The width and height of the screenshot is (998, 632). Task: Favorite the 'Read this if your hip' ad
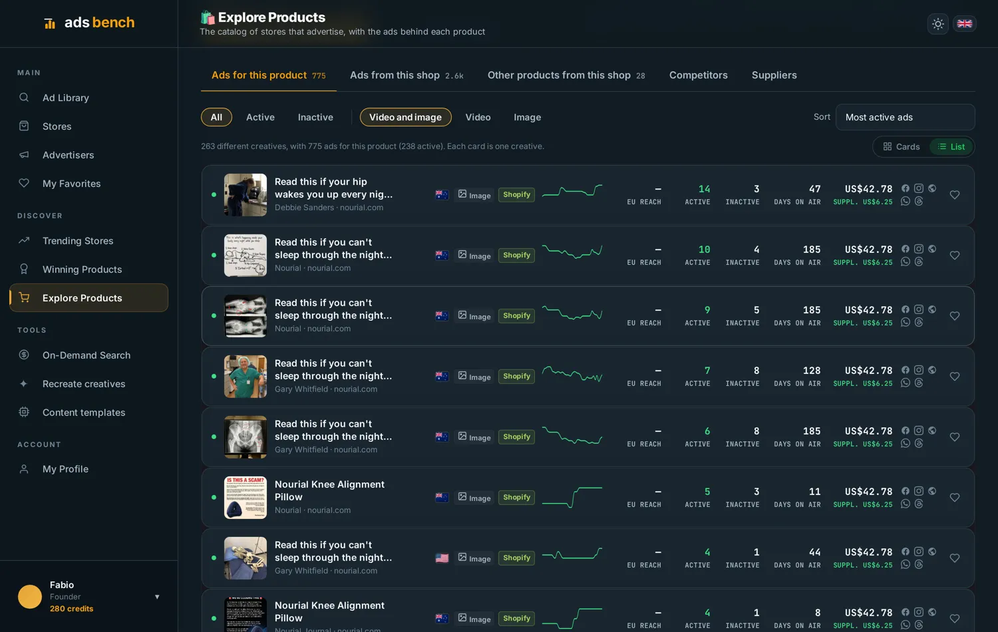(955, 195)
